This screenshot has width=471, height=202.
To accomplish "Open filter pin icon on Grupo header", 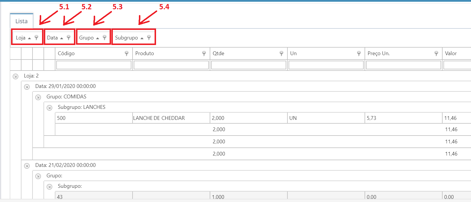I will (x=104, y=37).
